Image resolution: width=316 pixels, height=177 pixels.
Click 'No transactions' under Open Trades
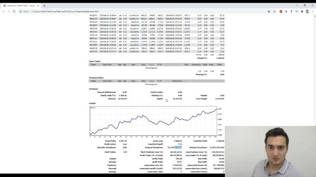(x=152, y=68)
